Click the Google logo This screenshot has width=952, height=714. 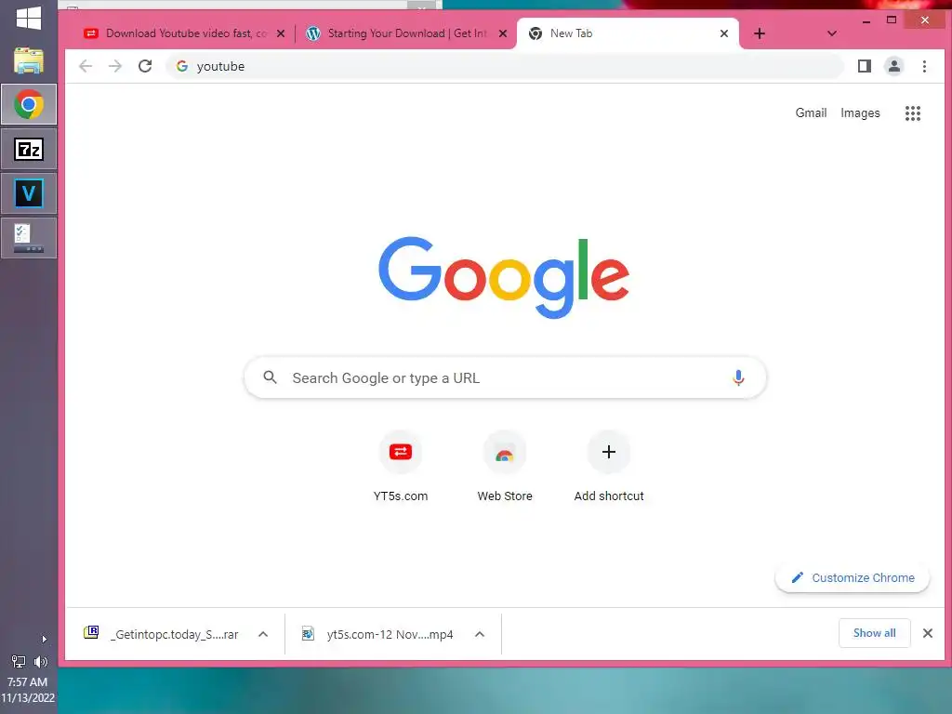pos(504,277)
